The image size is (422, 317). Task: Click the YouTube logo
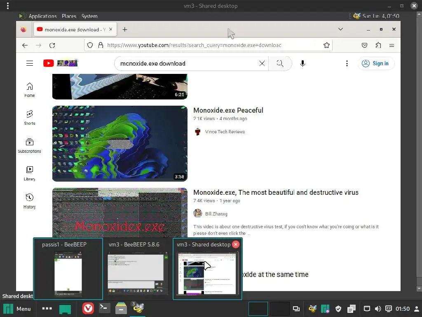click(61, 63)
